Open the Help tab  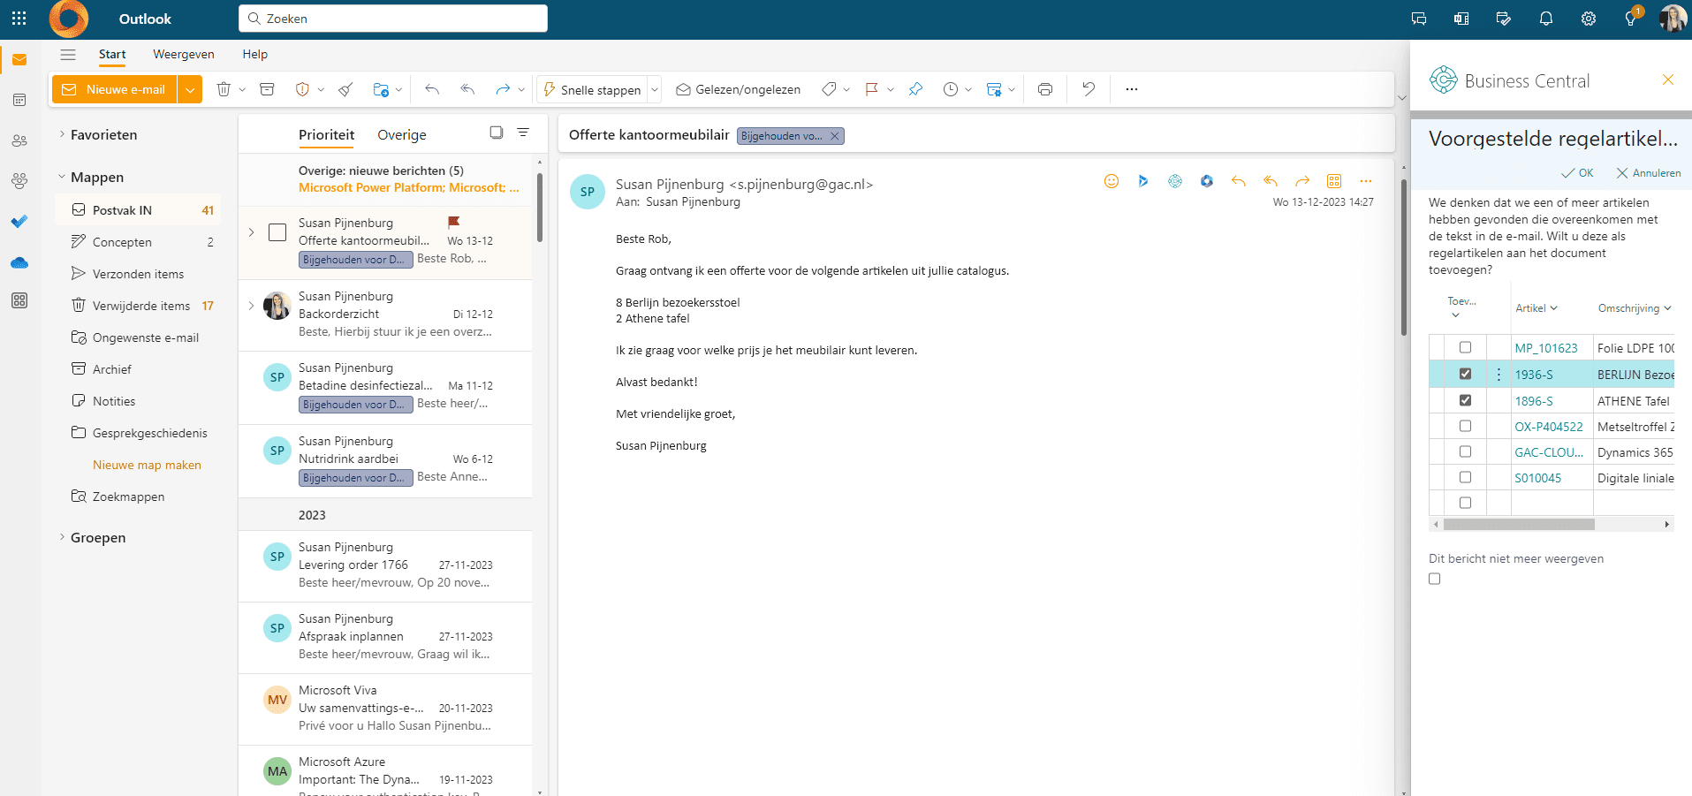[x=255, y=54]
